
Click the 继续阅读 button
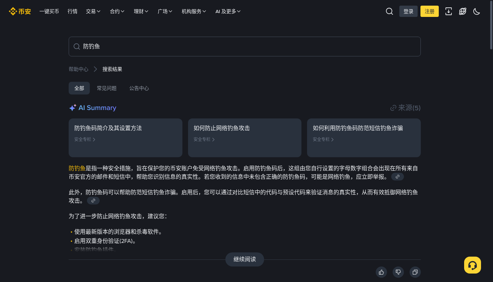click(245, 259)
